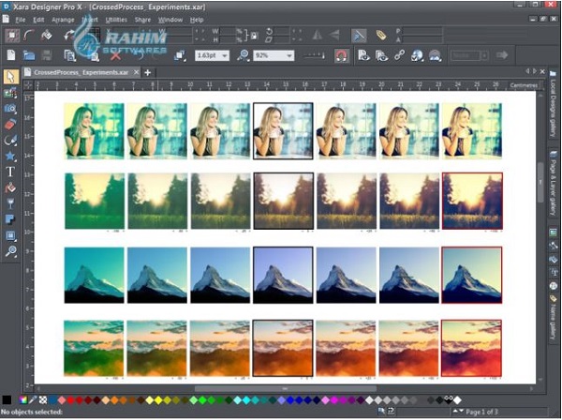Open the Name gallery panel
Image resolution: width=562 pixels, height=420 pixels.
[553, 318]
